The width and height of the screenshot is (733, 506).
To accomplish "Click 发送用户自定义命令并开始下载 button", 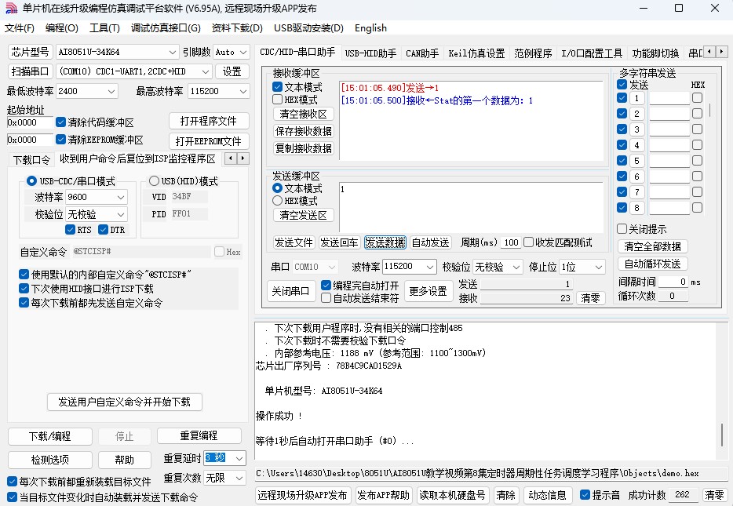I will [x=124, y=402].
